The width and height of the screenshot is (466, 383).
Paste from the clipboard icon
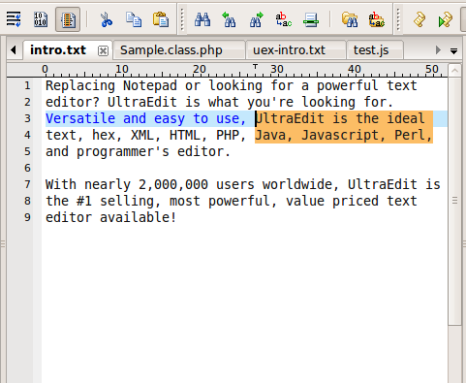[x=161, y=19]
